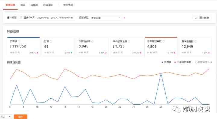Screen dimensions: 217x119
Task: Switch to the 商品 tab
Action: coord(23,5)
